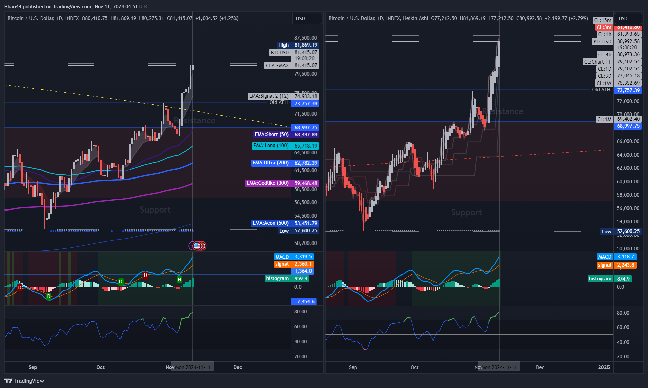Click the CL:Chart TF label
Screen dimensions: 648x388
pos(597,62)
